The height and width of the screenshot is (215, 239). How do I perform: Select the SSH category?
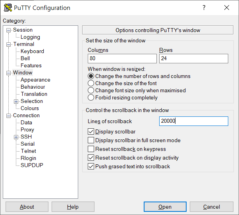coord(26,137)
